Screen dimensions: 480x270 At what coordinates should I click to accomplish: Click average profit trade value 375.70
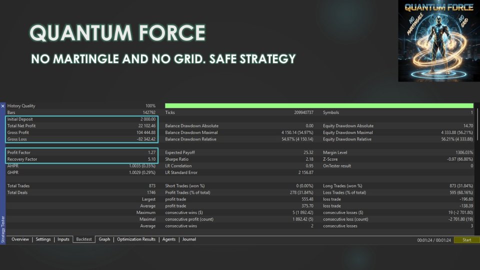pyautogui.click(x=307, y=206)
